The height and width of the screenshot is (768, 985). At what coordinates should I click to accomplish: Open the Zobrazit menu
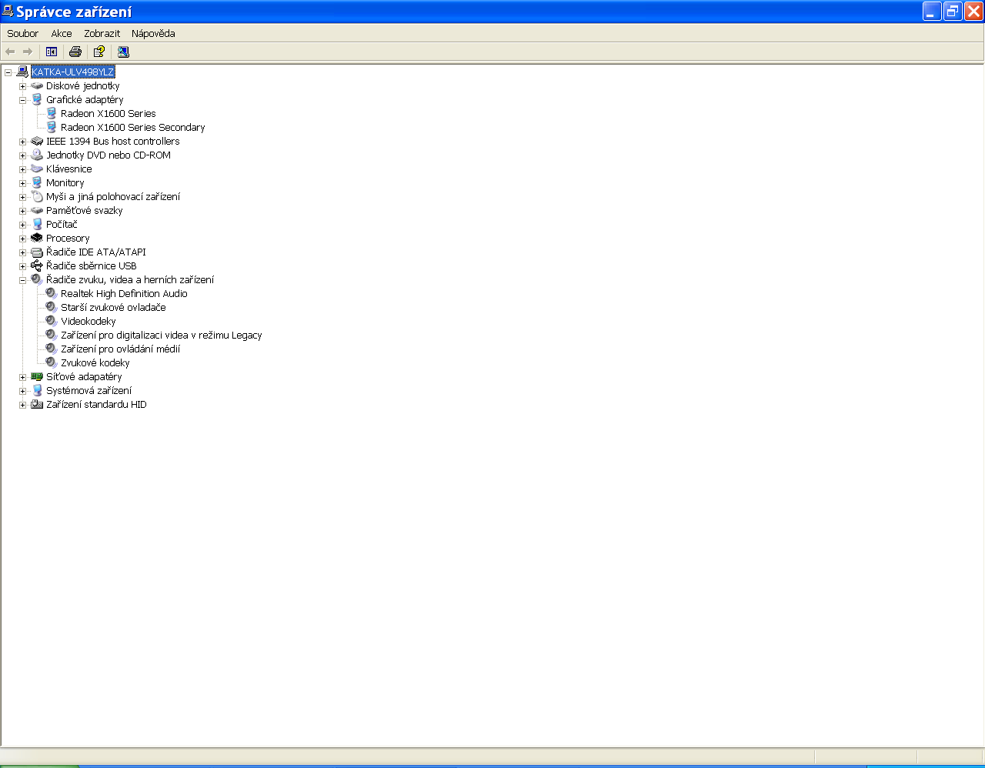[x=102, y=33]
